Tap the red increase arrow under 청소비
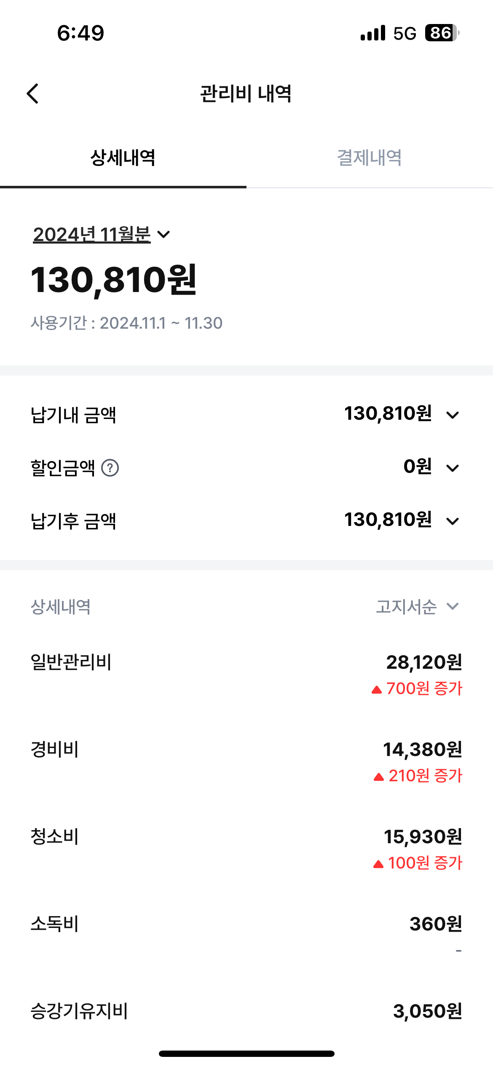The height and width of the screenshot is (1067, 493). [378, 864]
